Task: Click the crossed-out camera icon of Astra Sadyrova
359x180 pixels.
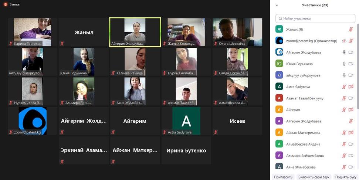Action: point(351,87)
